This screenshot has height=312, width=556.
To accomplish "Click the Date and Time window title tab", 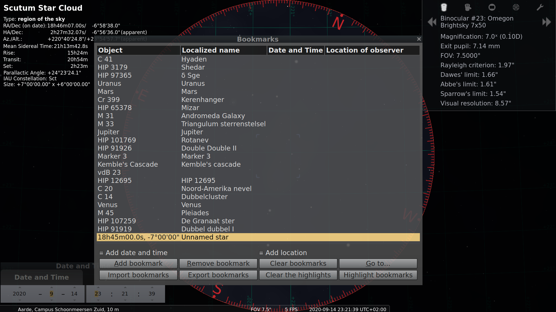I will click(x=42, y=277).
